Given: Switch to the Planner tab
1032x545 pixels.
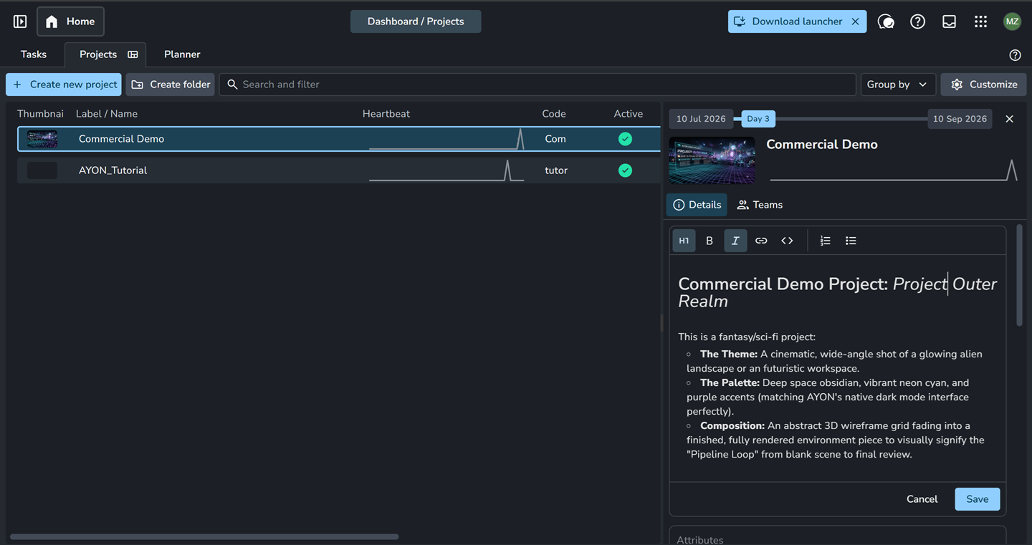Looking at the screenshot, I should coord(182,54).
